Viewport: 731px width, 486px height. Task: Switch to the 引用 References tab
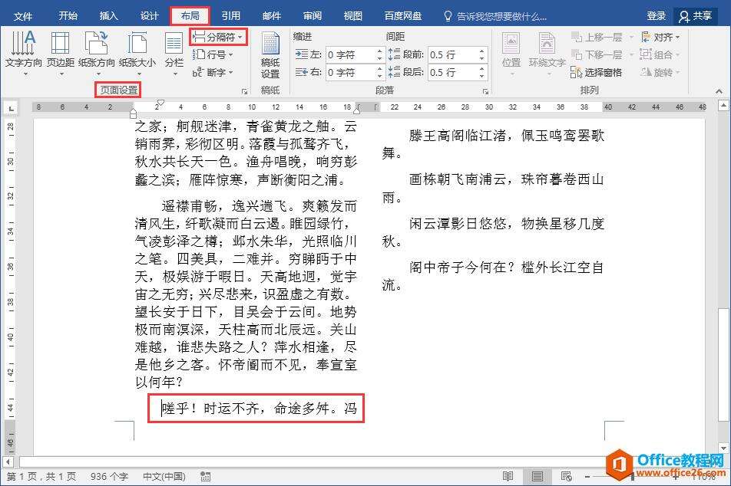click(x=231, y=16)
